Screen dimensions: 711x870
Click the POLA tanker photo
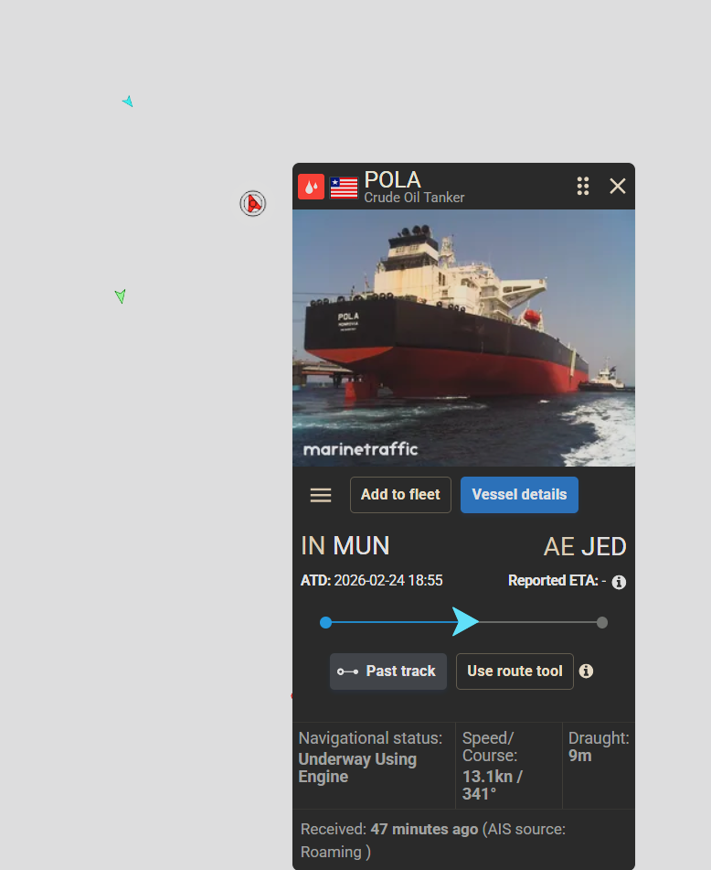pyautogui.click(x=464, y=338)
